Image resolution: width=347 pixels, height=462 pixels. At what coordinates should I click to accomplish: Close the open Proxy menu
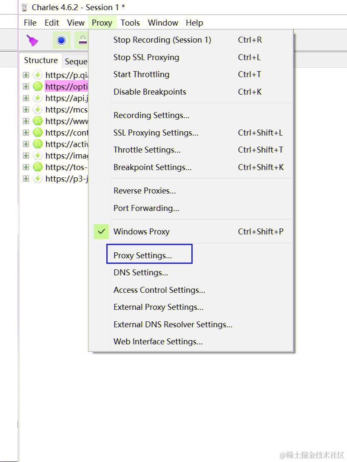click(102, 23)
